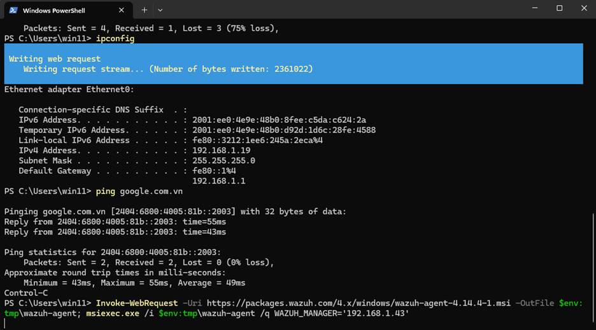The height and width of the screenshot is (330, 596).
Task: Click the PowerShell icon in the tab
Action: [13, 10]
